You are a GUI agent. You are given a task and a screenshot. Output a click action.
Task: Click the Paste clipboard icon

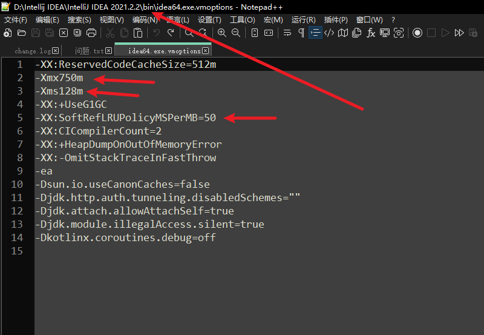point(138,33)
